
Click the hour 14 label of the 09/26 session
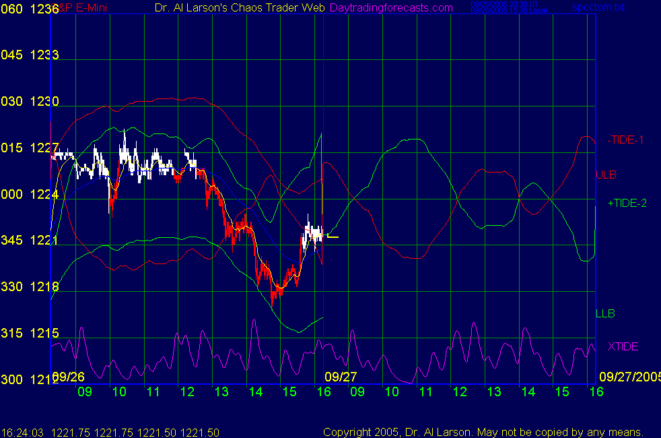click(256, 392)
